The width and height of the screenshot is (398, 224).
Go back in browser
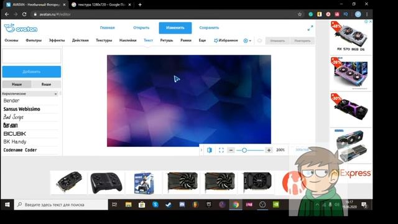click(x=7, y=14)
